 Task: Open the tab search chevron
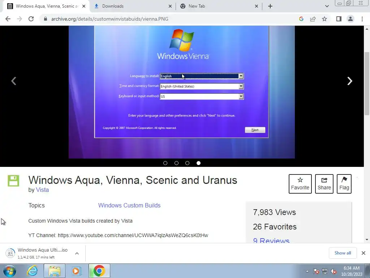327,6
